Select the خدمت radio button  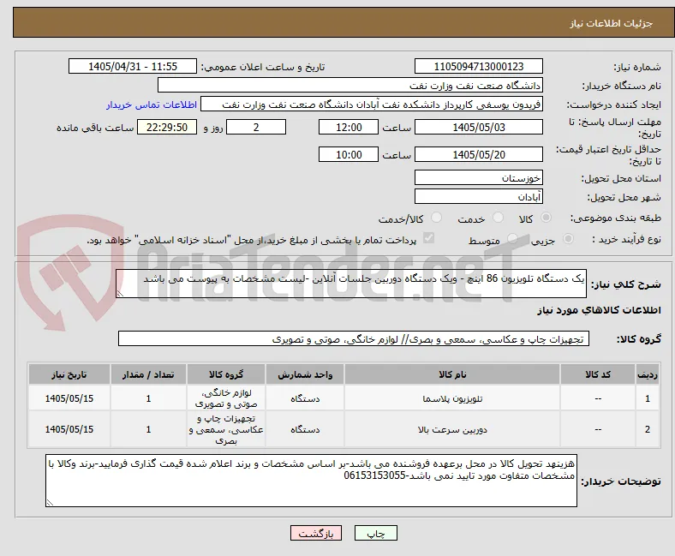pyautogui.click(x=498, y=218)
